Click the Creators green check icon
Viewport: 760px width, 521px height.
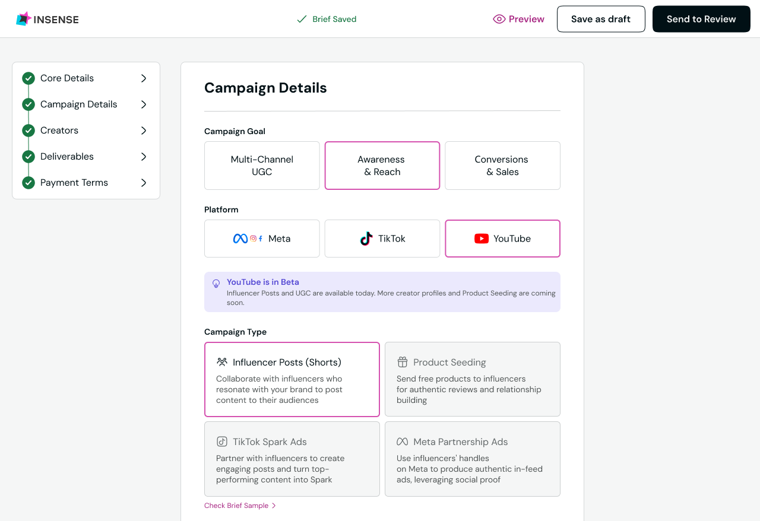click(28, 131)
